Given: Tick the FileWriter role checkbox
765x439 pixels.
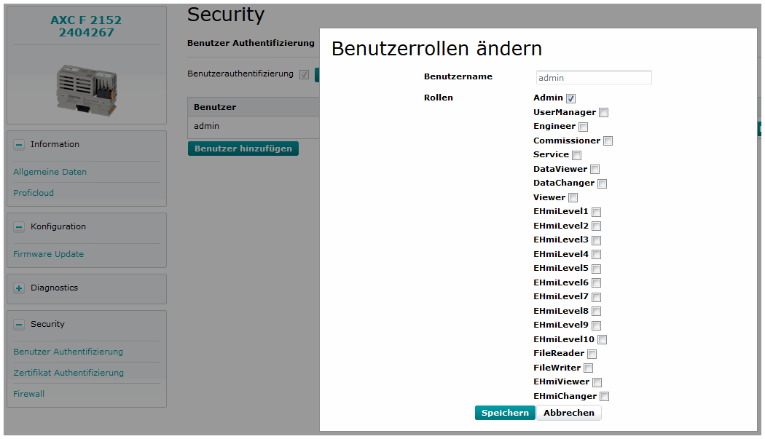Looking at the screenshot, I should coord(588,368).
